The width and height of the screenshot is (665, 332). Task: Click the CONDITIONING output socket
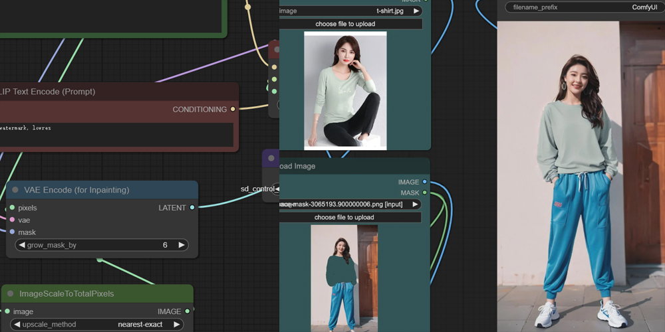pyautogui.click(x=232, y=110)
